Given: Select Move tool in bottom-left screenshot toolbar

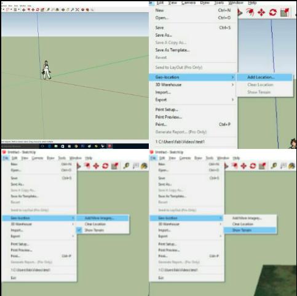Looking at the screenshot, I should point(96,166).
